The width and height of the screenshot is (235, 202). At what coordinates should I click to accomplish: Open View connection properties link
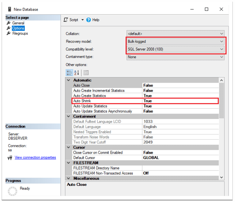click(35, 158)
